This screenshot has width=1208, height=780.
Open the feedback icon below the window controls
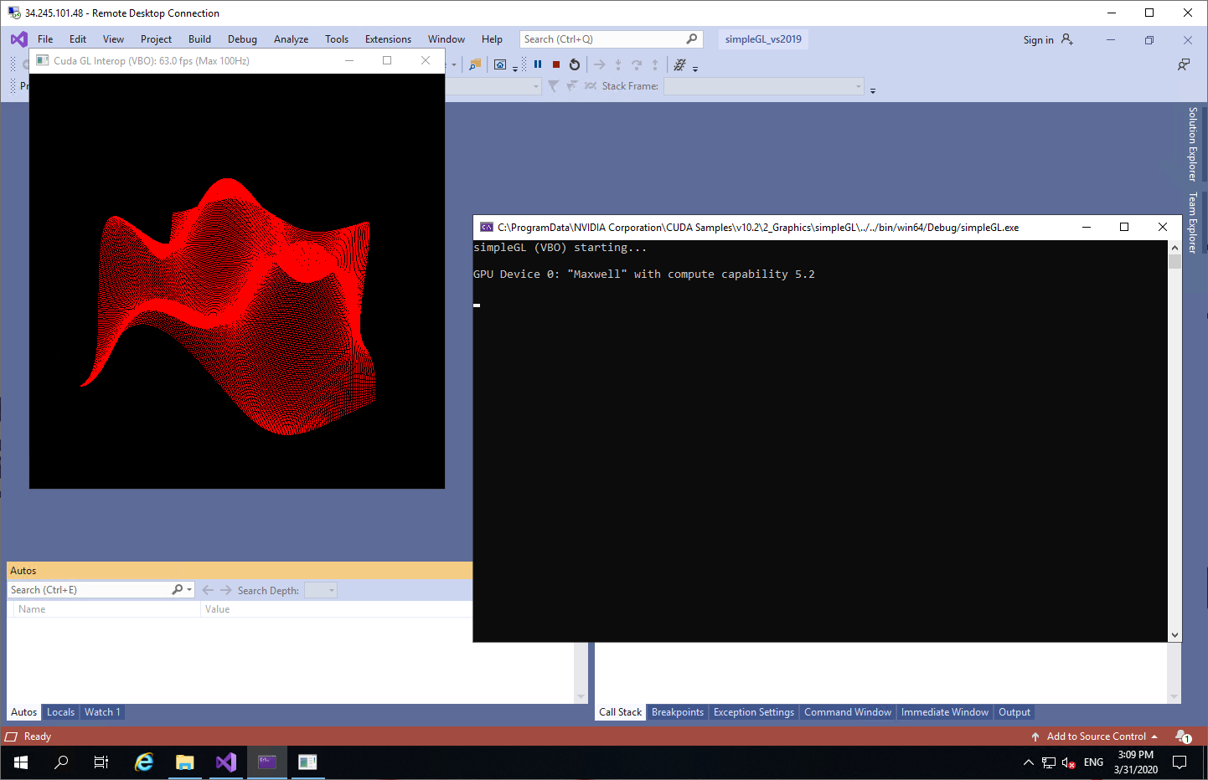point(1184,64)
